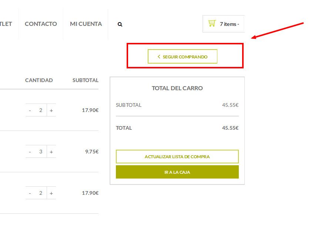Open the search magnifier icon
321x234 pixels.
click(x=120, y=24)
